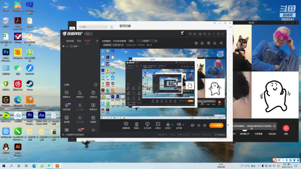Image resolution: width=301 pixels, height=169 pixels.
Task: Open the tool with the red NEW badge
Action: pos(80,130)
